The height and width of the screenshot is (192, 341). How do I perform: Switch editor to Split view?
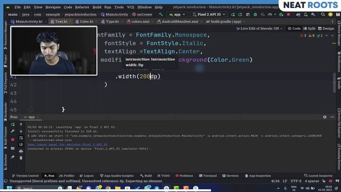[309, 28]
